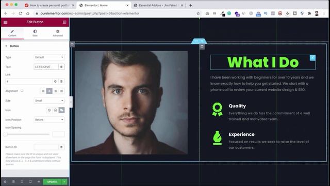Click the section handle left of the portrait column
Viewport: 330px width, 186px height.
[x=72, y=44]
